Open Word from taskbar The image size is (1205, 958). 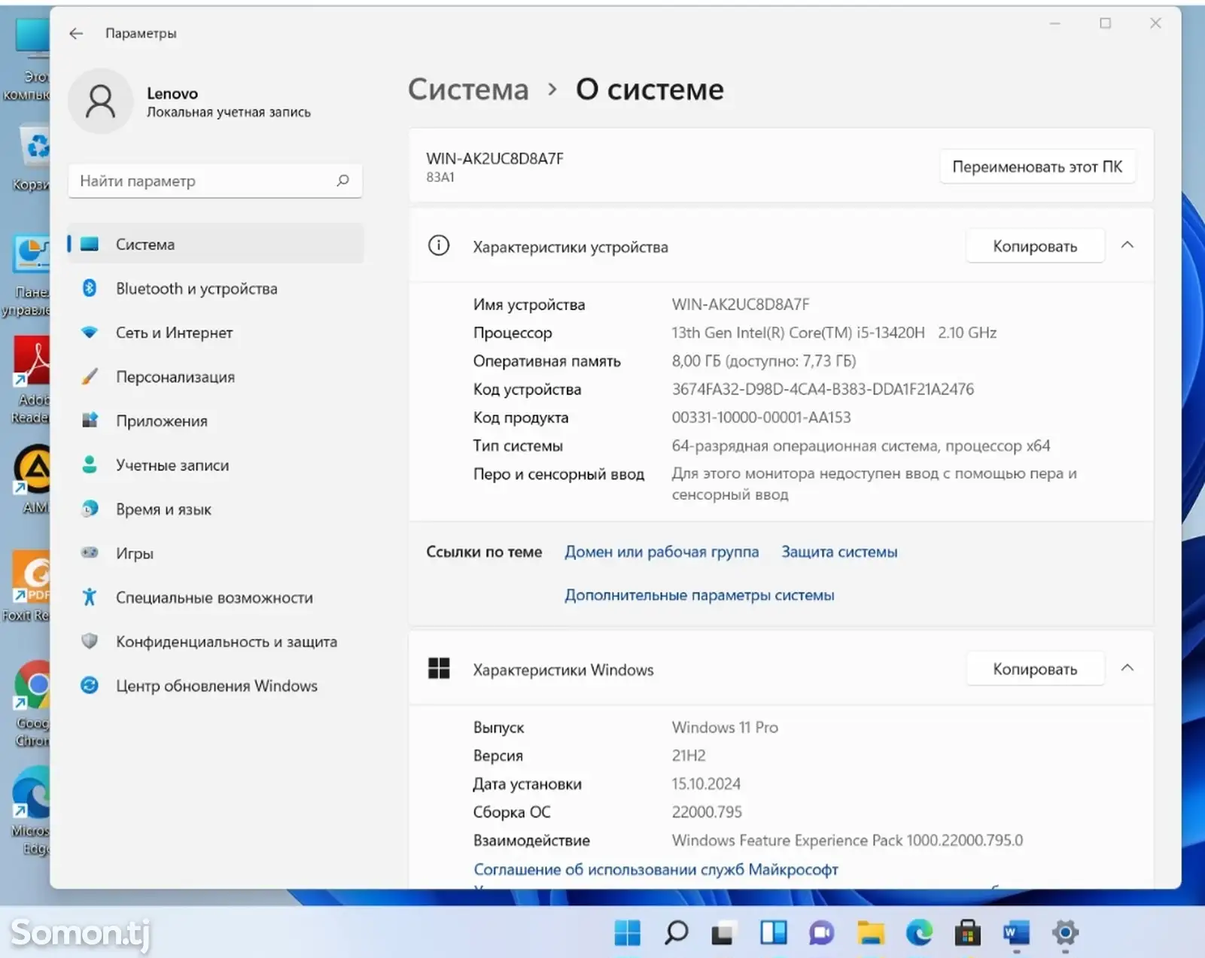(x=1016, y=933)
